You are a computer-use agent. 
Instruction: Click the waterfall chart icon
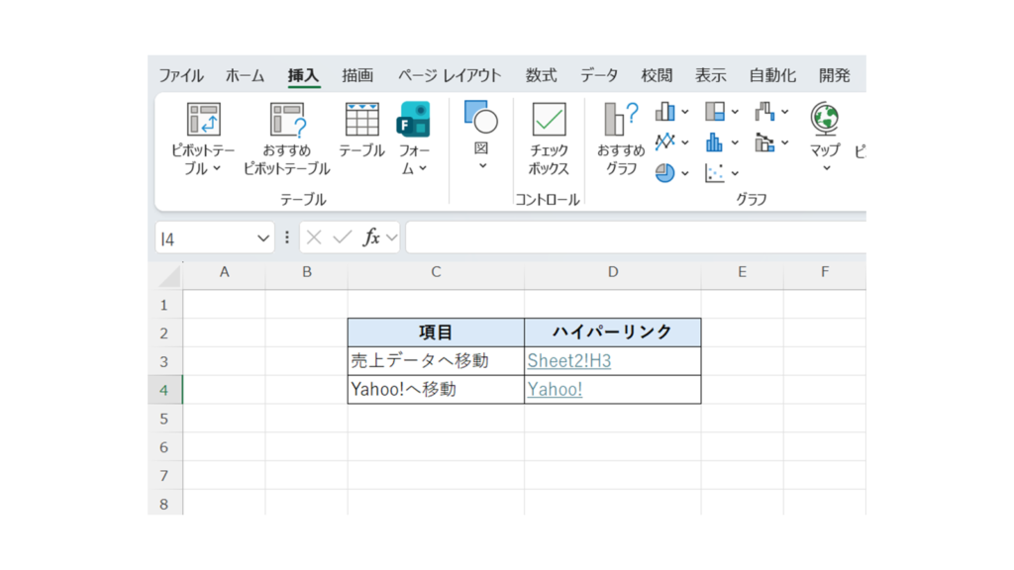(x=764, y=112)
